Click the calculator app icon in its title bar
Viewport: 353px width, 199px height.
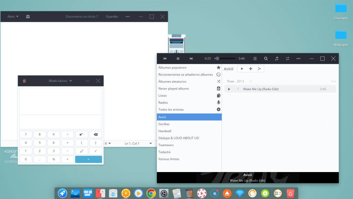click(24, 81)
